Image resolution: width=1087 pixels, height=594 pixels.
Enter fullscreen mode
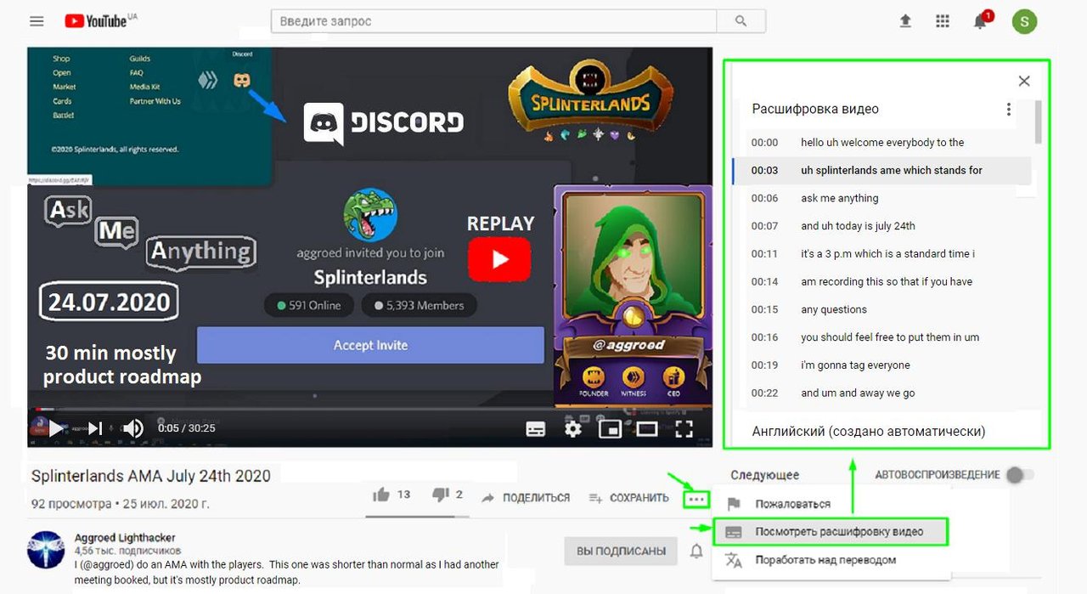tap(684, 429)
